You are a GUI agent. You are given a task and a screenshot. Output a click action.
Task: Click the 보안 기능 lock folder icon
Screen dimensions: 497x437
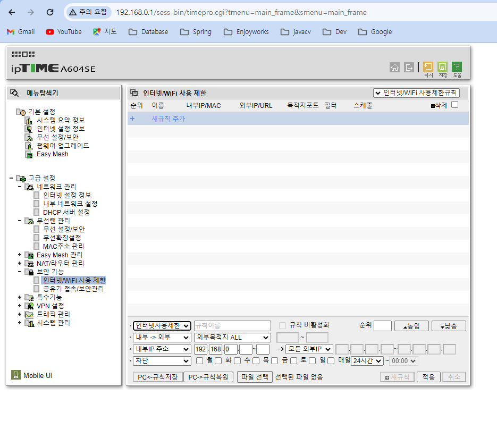point(29,272)
